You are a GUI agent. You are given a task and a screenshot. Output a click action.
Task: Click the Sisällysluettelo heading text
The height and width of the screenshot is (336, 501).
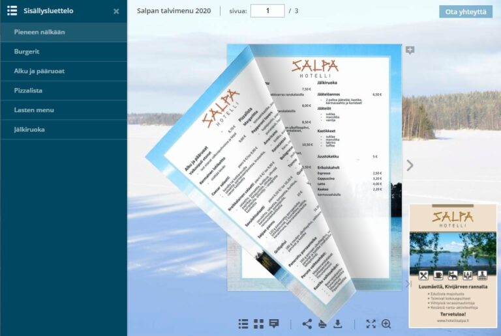click(x=48, y=11)
